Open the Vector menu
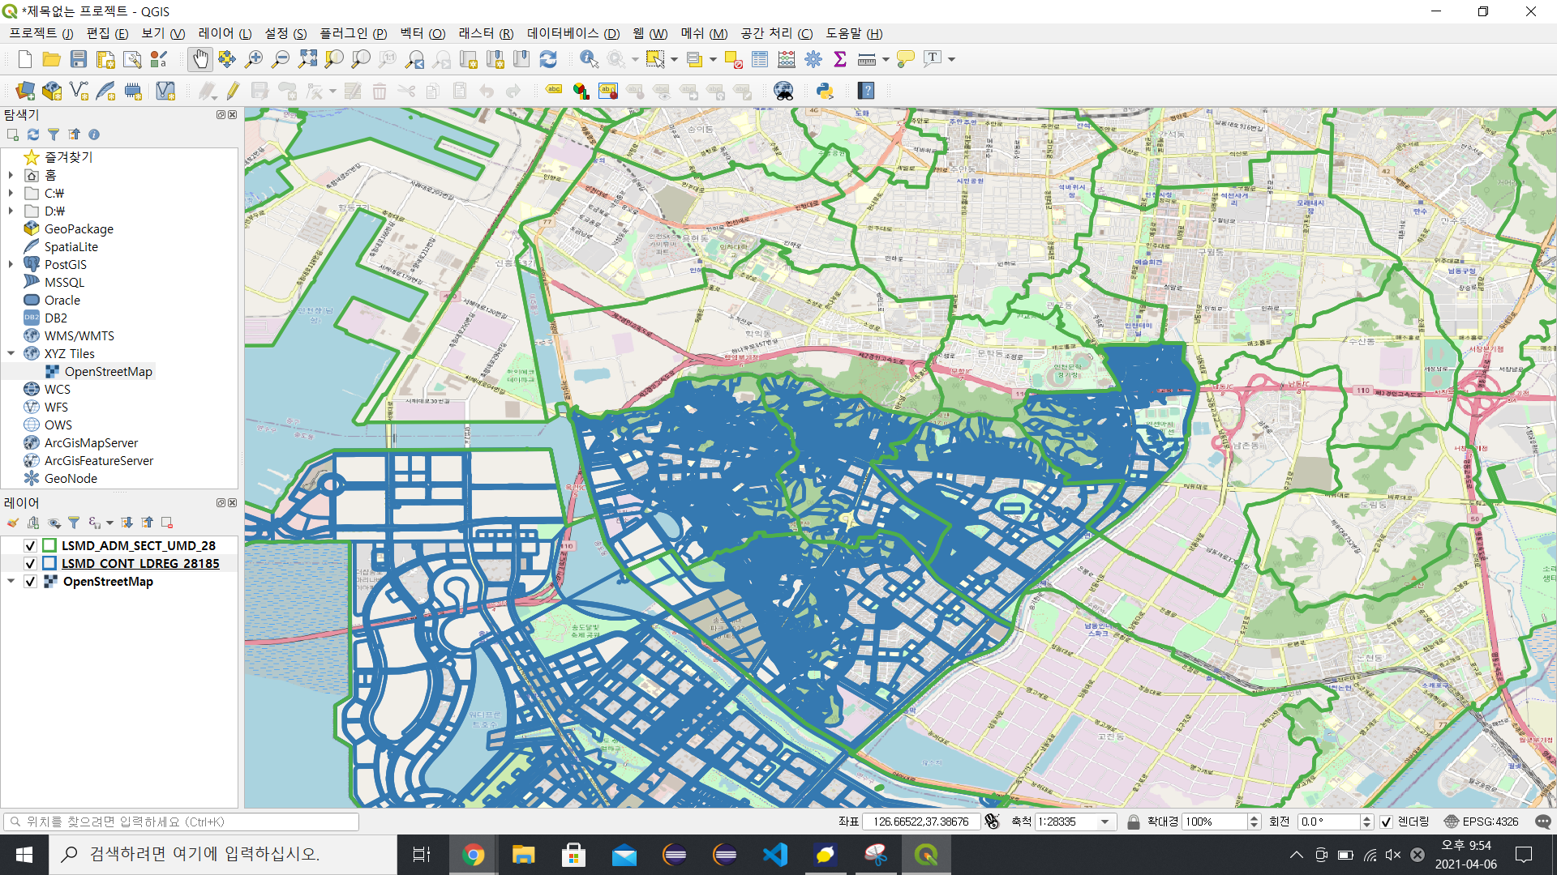1557x875 pixels. coord(422,33)
